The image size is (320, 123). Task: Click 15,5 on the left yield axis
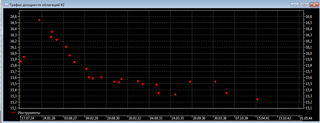13,84
